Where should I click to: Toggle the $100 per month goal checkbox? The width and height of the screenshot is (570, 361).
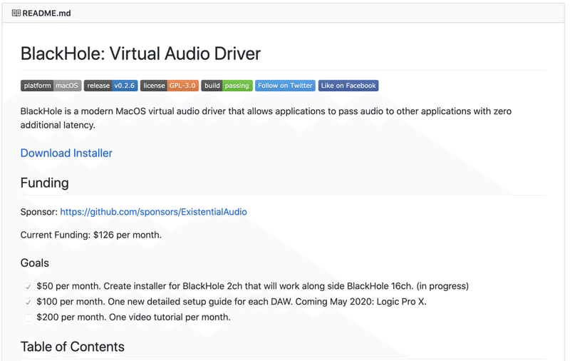[x=28, y=302]
